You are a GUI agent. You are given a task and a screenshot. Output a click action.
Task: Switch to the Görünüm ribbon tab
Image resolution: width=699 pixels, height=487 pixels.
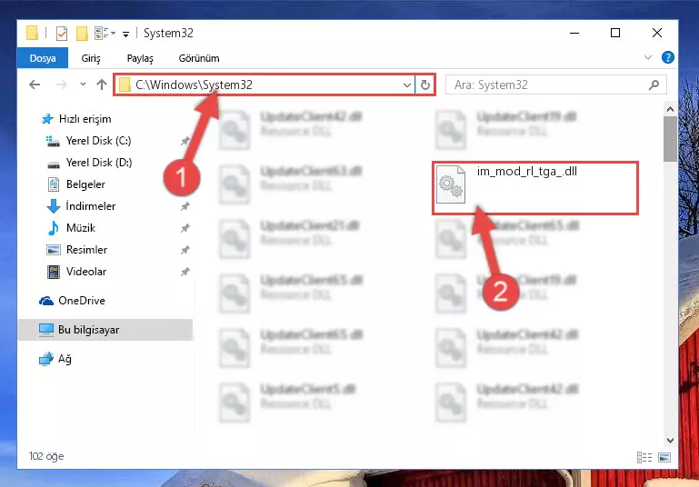(199, 58)
